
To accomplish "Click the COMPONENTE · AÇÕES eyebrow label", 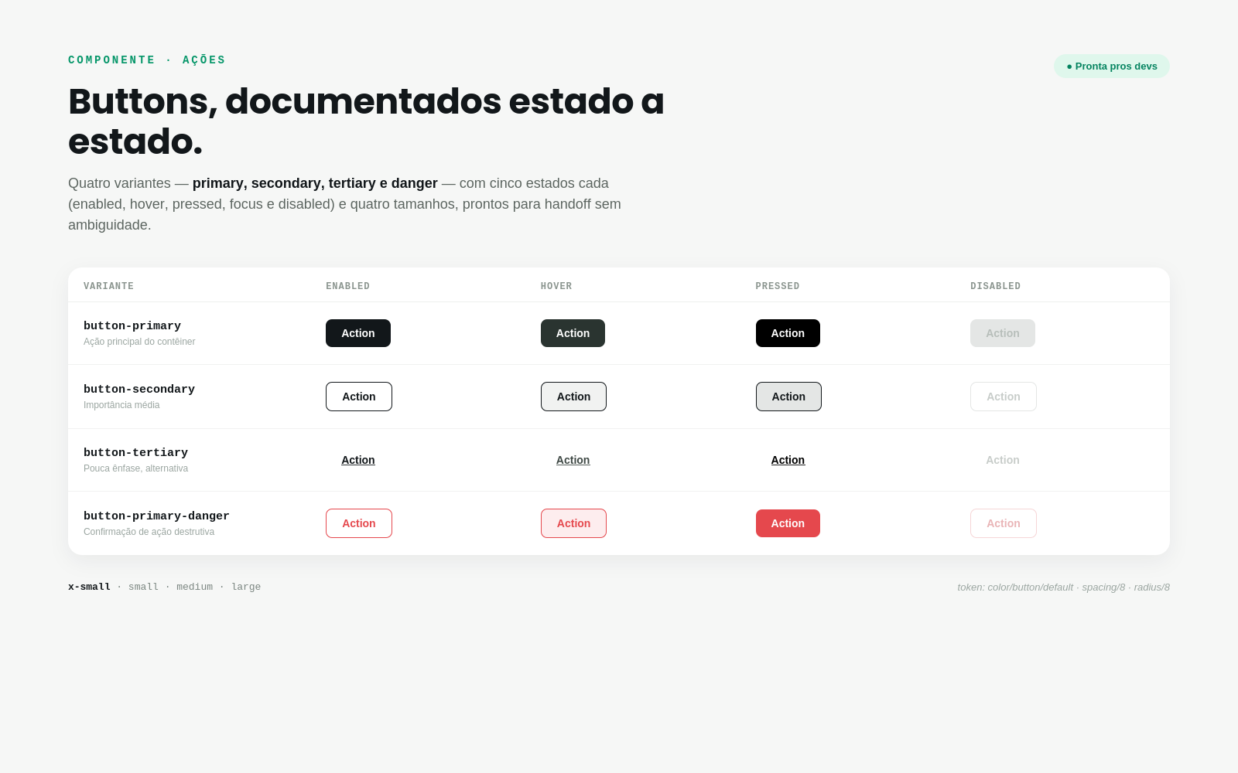I will tap(147, 60).
